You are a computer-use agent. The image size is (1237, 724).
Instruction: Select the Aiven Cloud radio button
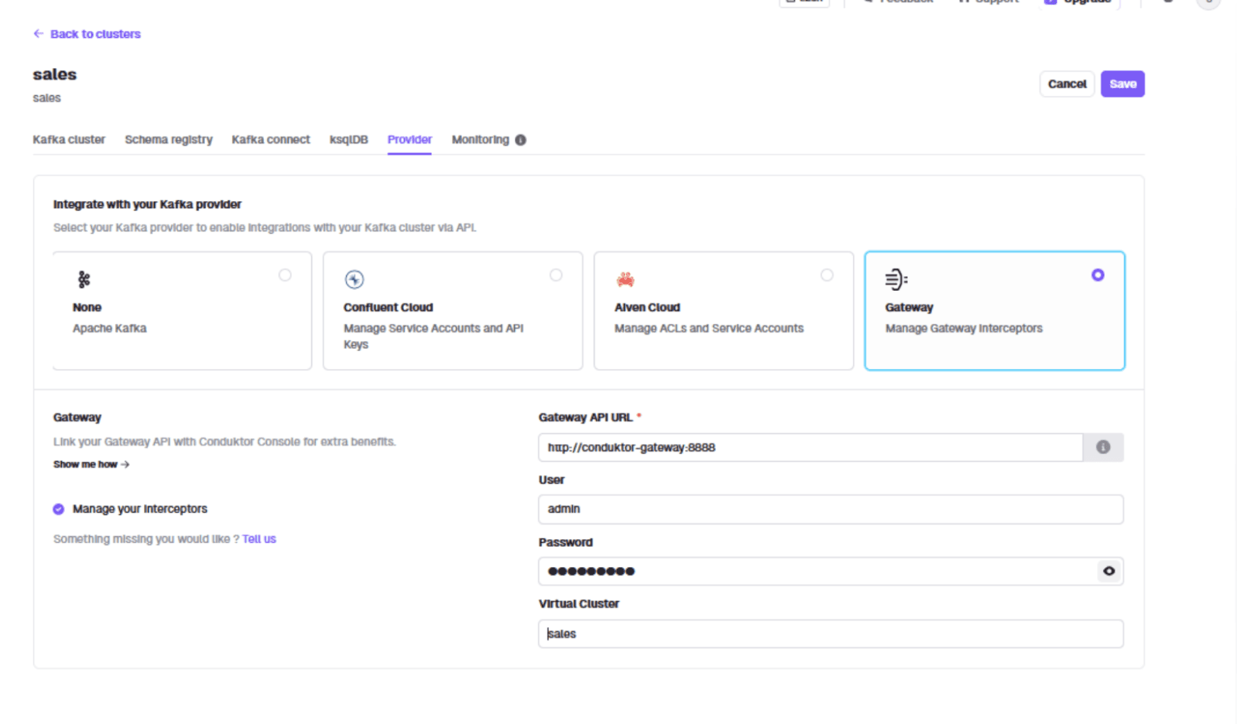(827, 275)
